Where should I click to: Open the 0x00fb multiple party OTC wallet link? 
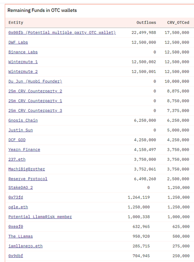[x=62, y=32]
